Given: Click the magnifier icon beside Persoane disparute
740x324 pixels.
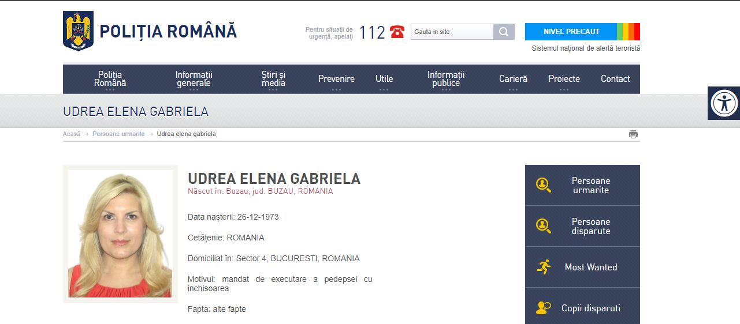Looking at the screenshot, I should click(x=543, y=226).
